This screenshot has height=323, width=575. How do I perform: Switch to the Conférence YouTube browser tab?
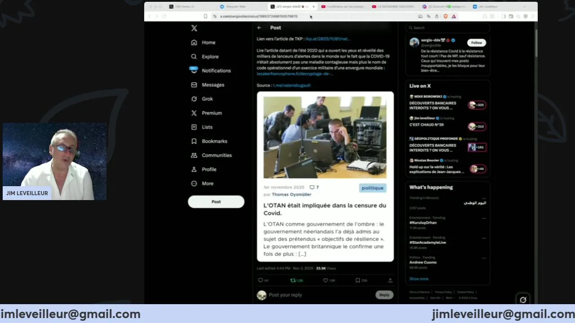pyautogui.click(x=343, y=7)
